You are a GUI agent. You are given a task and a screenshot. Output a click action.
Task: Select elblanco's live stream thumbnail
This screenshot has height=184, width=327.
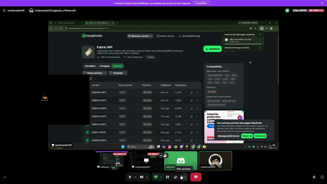click(112, 161)
